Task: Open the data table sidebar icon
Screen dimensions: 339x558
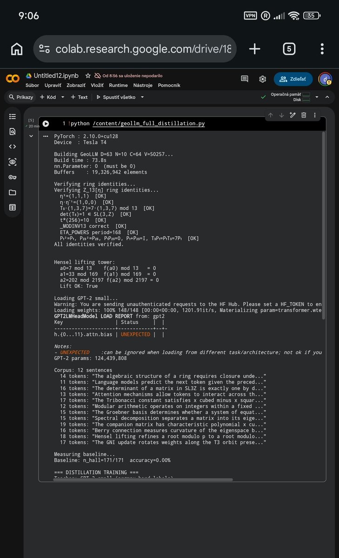Action: [x=13, y=207]
